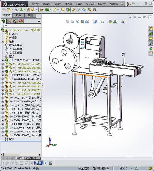The width and height of the screenshot is (154, 171).
Task: Open the 编辑(E) menu
Action: (46, 4)
